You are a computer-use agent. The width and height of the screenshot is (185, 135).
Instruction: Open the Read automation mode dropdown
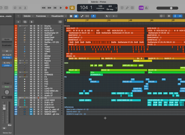(7, 87)
